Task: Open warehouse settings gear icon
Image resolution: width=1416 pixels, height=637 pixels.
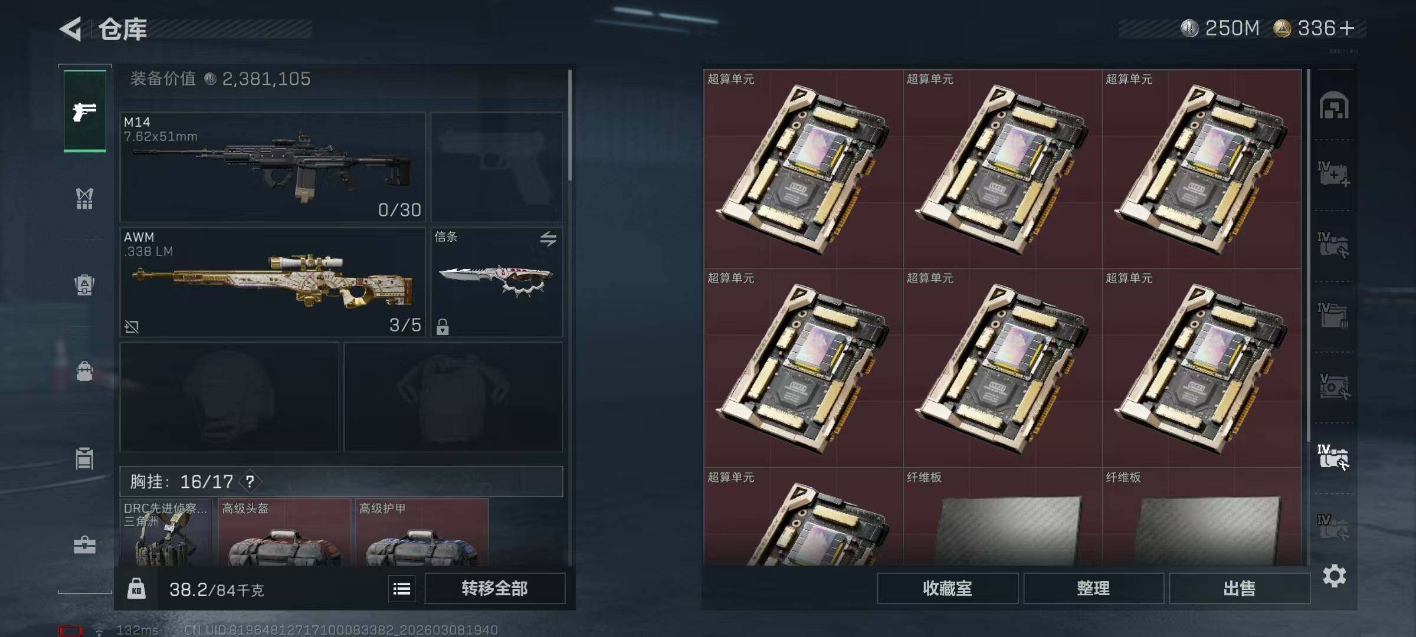Action: click(1335, 576)
